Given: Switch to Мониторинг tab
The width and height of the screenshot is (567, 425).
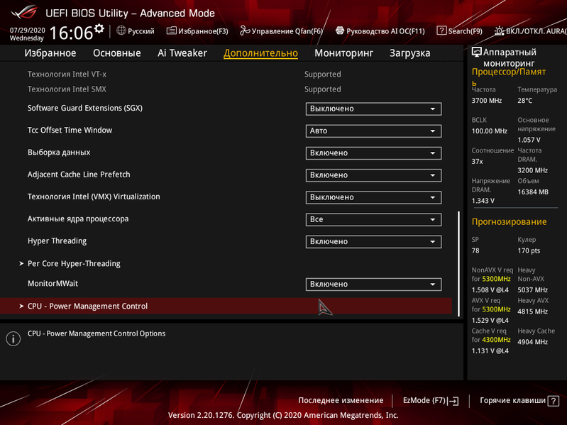Looking at the screenshot, I should click(x=343, y=53).
